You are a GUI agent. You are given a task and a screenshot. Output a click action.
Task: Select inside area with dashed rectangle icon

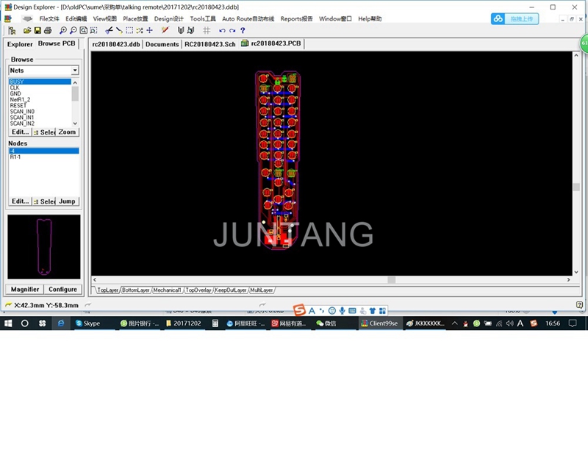pos(129,30)
